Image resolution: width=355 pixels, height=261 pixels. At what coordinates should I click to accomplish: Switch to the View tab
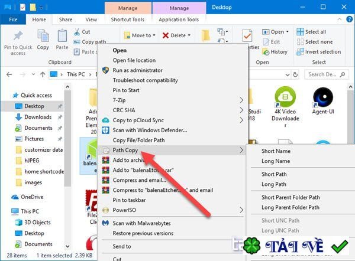(x=91, y=19)
